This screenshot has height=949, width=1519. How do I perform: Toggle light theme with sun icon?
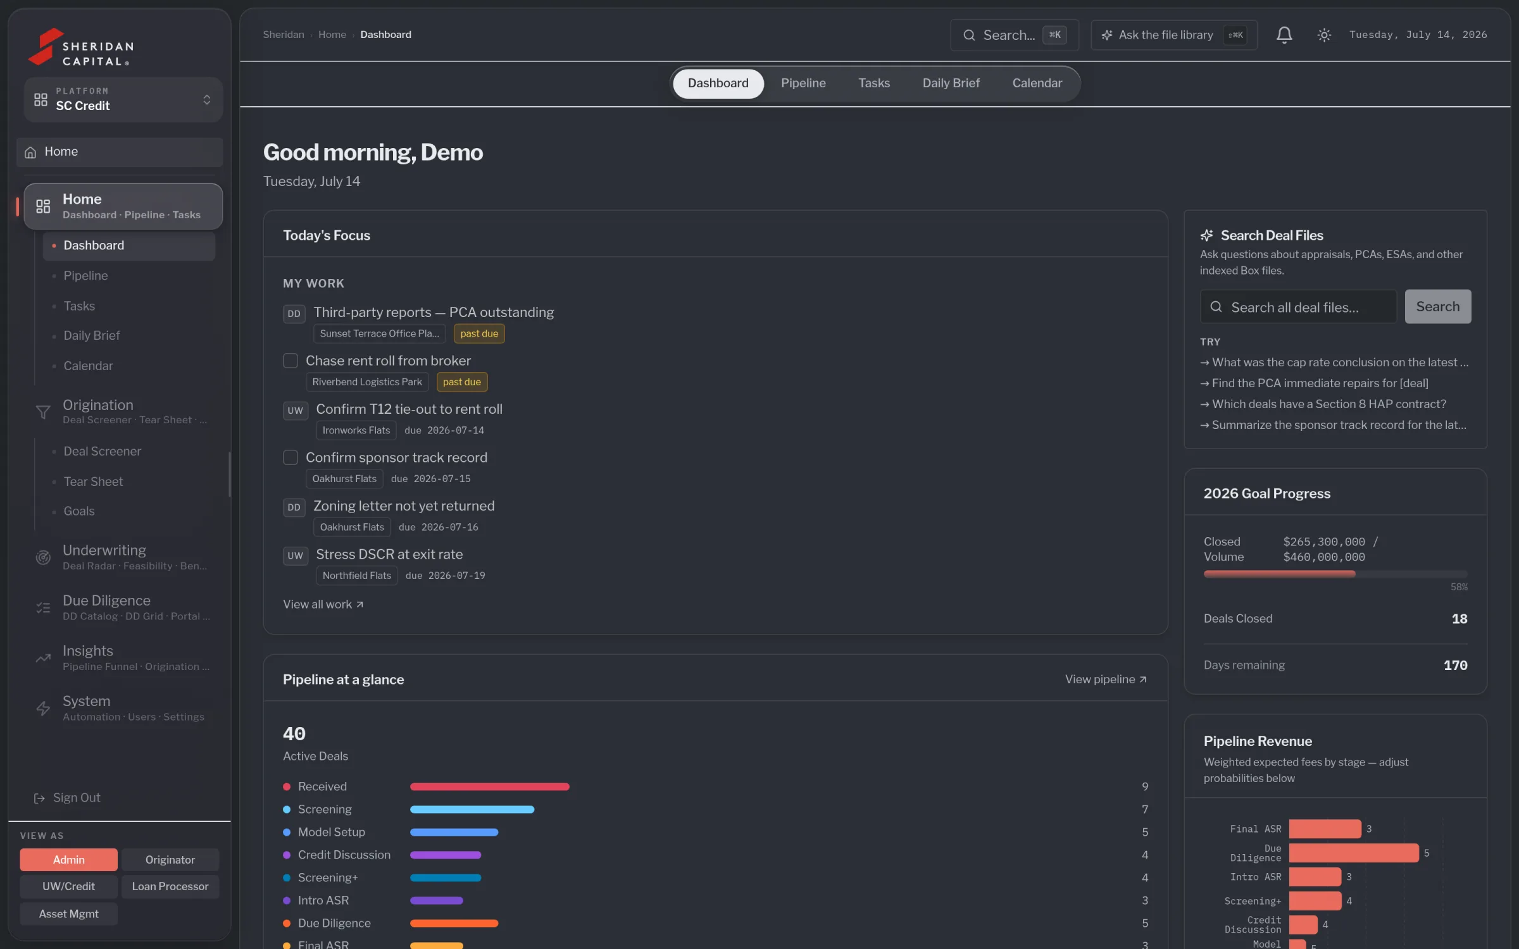pyautogui.click(x=1324, y=35)
